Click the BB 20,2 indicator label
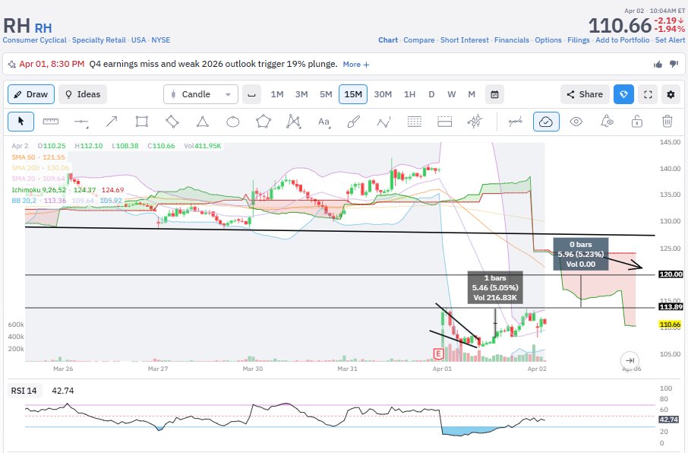This screenshot has height=453, width=688. 24,201
